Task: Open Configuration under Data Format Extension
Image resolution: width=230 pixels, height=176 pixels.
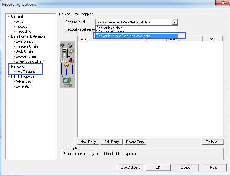Action: (x=25, y=41)
